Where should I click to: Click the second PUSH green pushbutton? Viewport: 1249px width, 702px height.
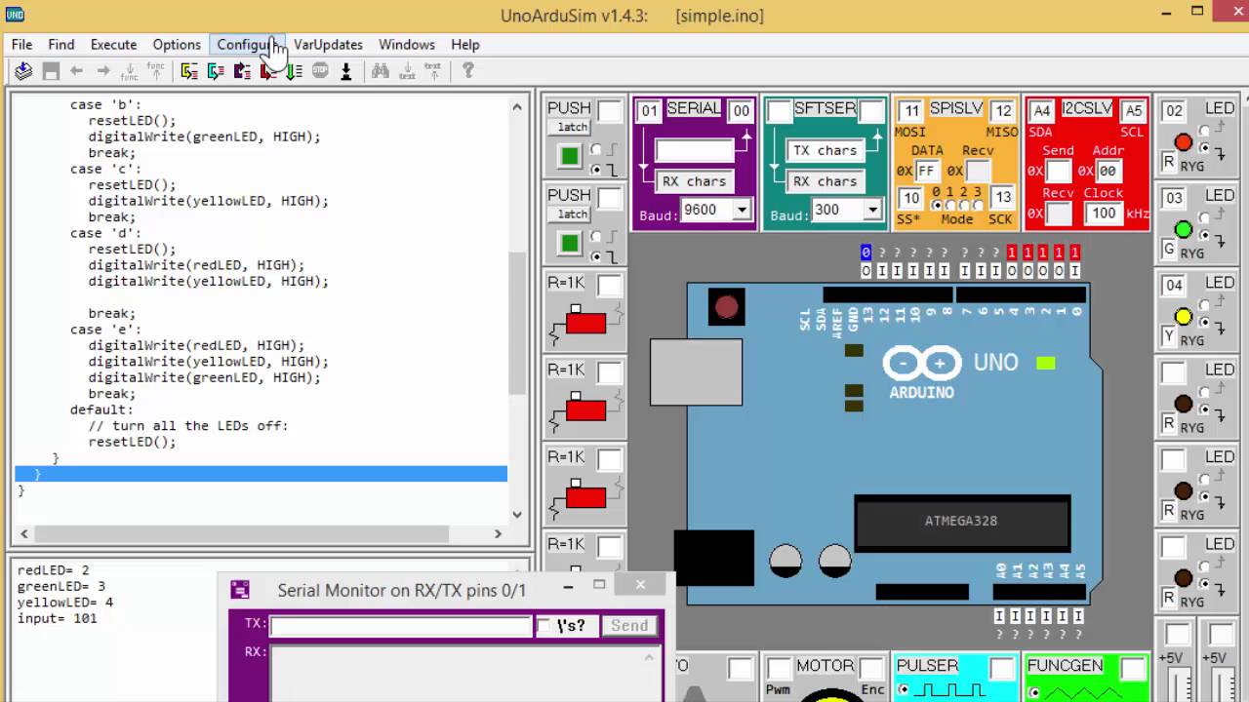point(570,242)
